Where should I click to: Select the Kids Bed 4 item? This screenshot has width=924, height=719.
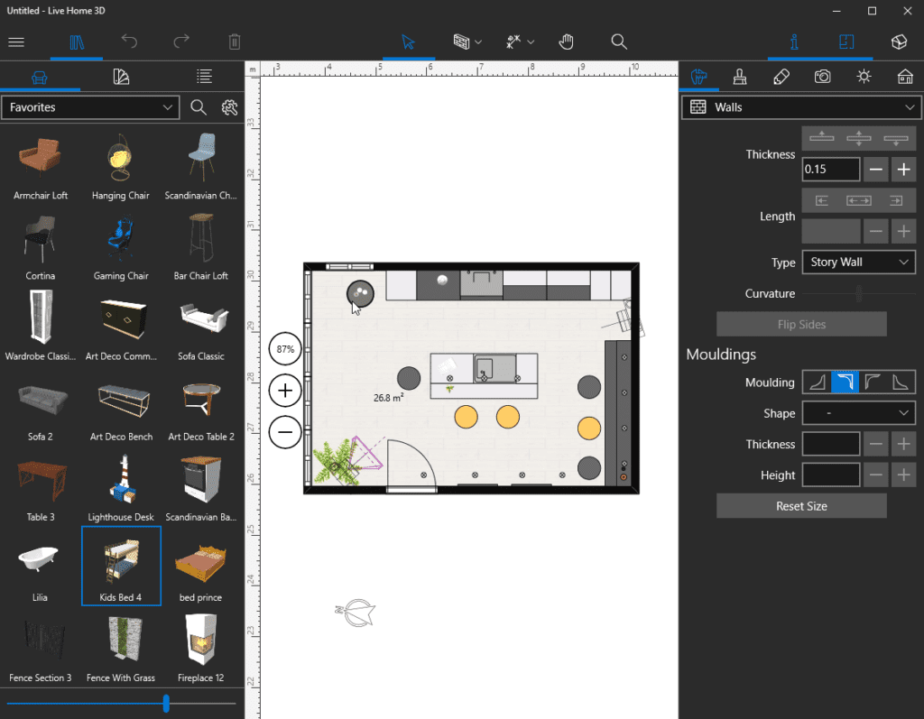click(121, 566)
